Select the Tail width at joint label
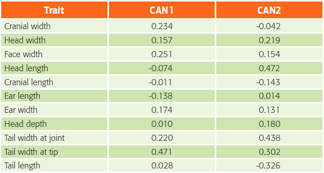The width and height of the screenshot is (324, 173). tap(34, 138)
